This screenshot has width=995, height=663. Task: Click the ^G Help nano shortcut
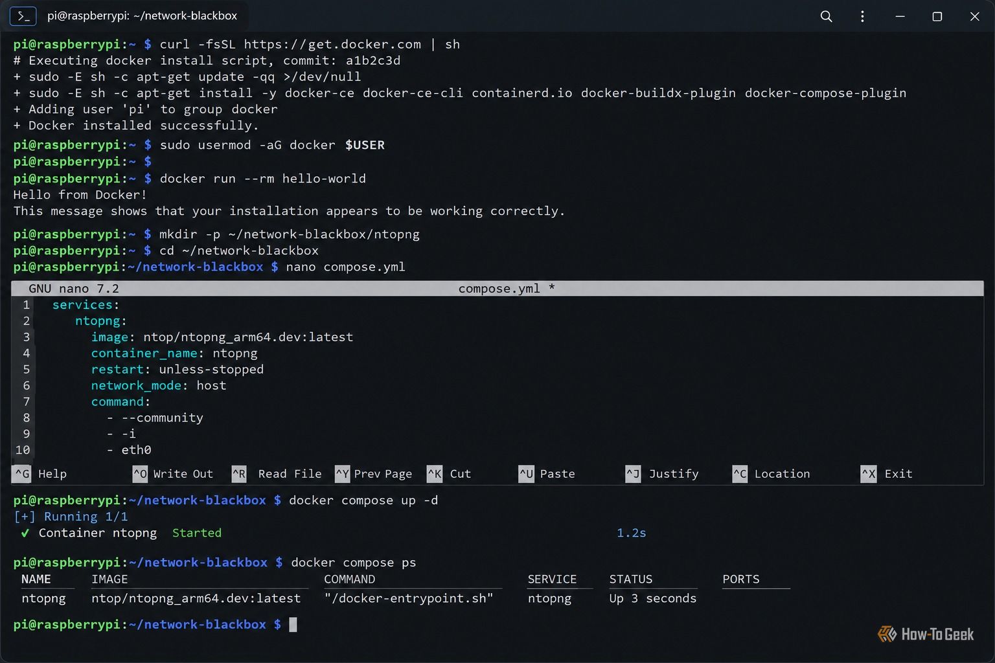click(x=40, y=474)
